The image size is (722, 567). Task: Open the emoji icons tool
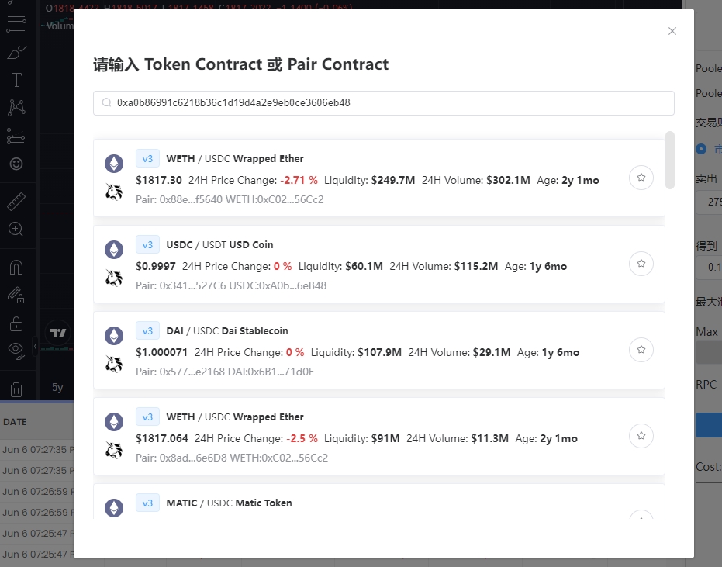point(16,164)
